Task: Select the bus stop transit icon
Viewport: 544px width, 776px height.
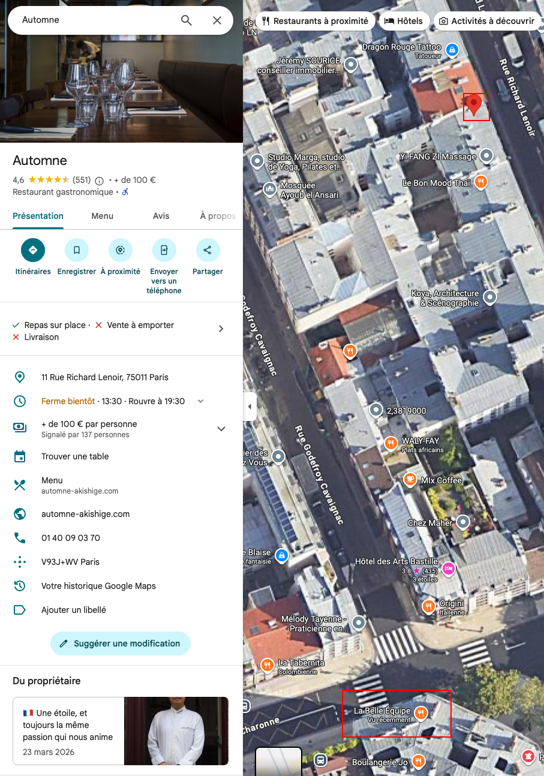Action: pos(321,760)
